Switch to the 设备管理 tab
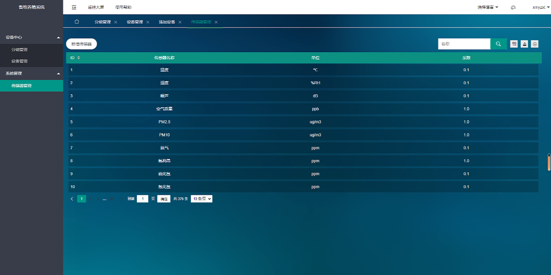The width and height of the screenshot is (551, 275). [135, 22]
